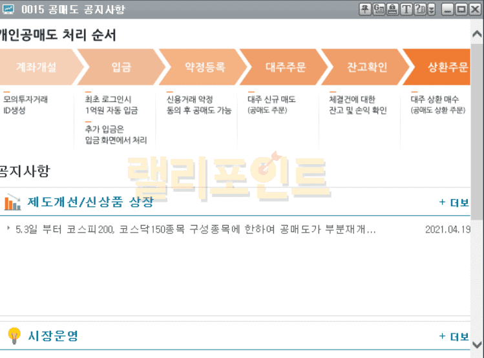The height and width of the screenshot is (358, 484).
Task: Select the 입금 step
Action: (x=121, y=67)
